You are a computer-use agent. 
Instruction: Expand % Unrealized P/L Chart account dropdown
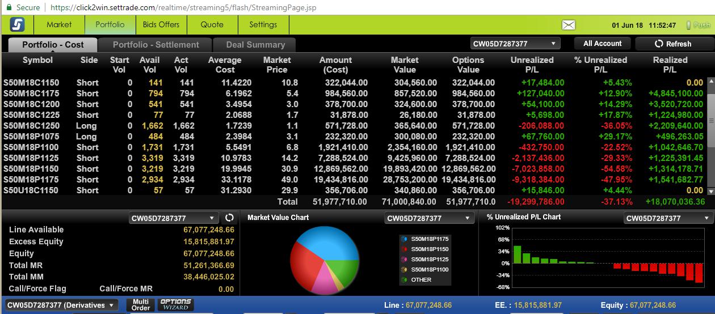click(x=668, y=218)
